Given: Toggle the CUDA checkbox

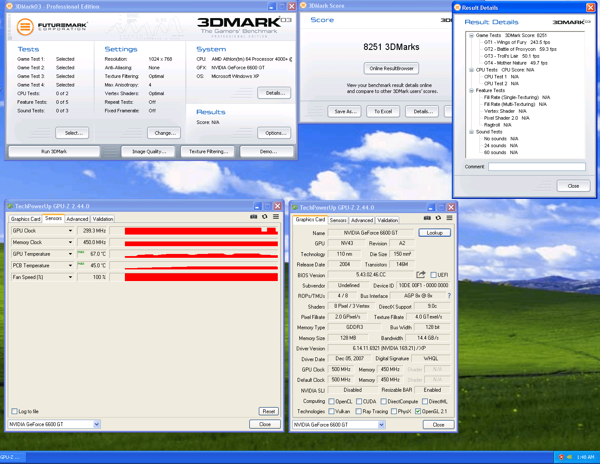Looking at the screenshot, I should 359,402.
